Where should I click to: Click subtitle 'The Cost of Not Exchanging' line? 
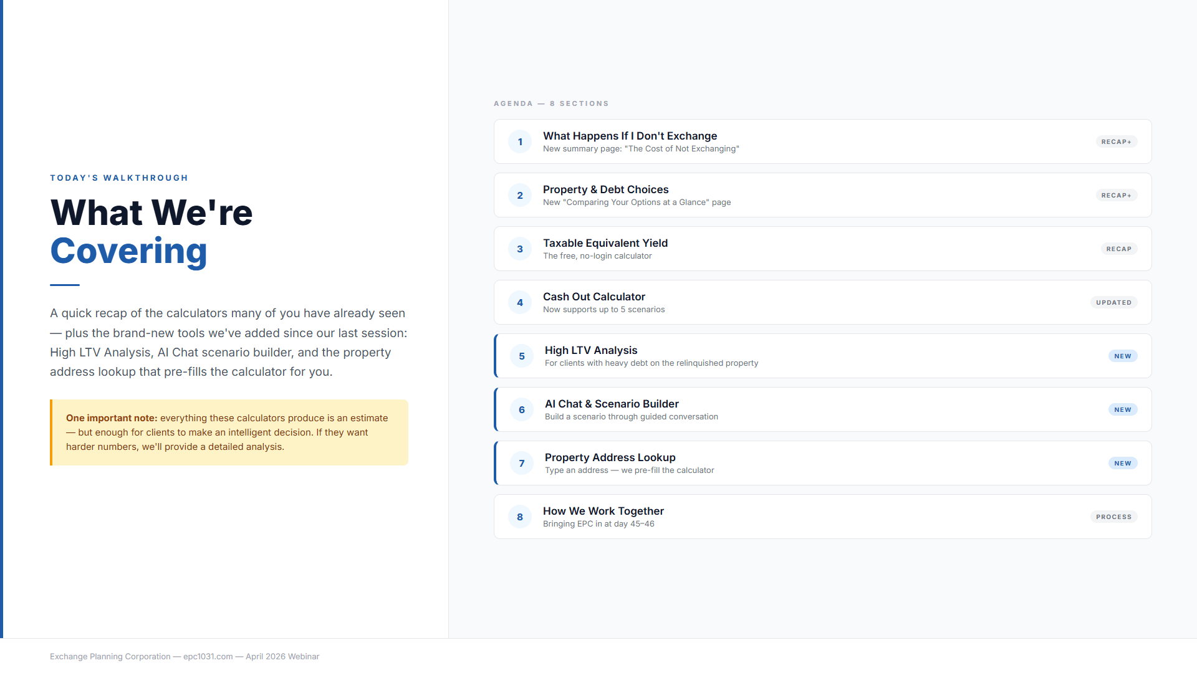click(641, 149)
